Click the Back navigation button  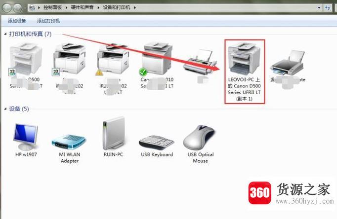coord(6,8)
